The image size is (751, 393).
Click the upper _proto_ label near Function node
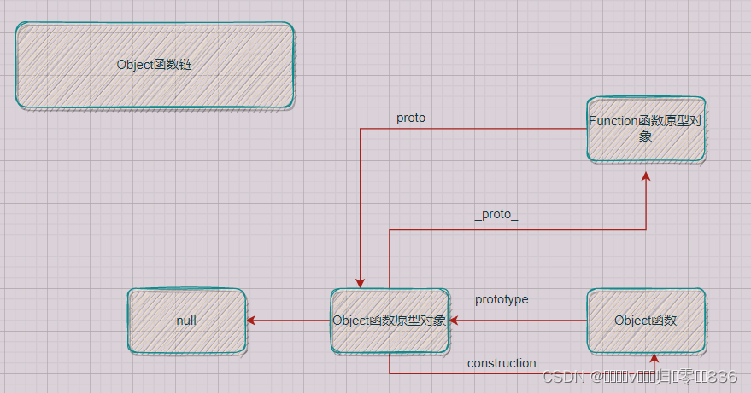tap(411, 118)
